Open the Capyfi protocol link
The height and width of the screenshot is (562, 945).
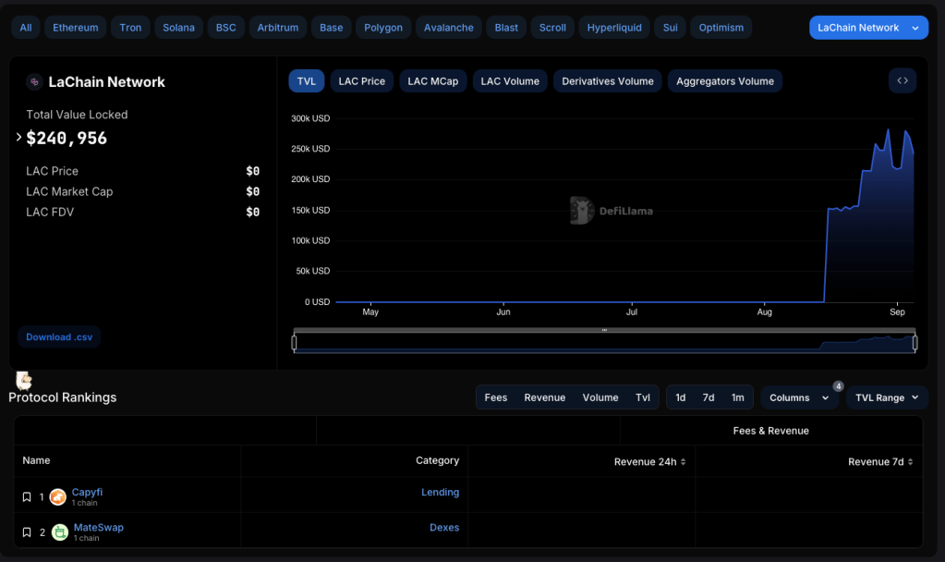point(88,492)
